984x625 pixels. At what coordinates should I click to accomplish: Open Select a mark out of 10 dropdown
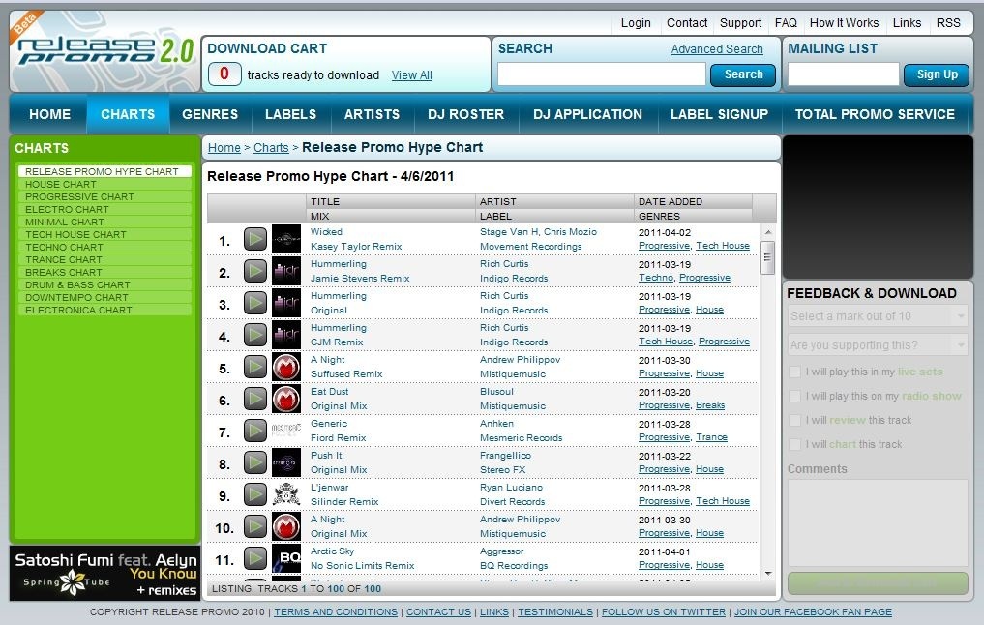[x=878, y=315]
